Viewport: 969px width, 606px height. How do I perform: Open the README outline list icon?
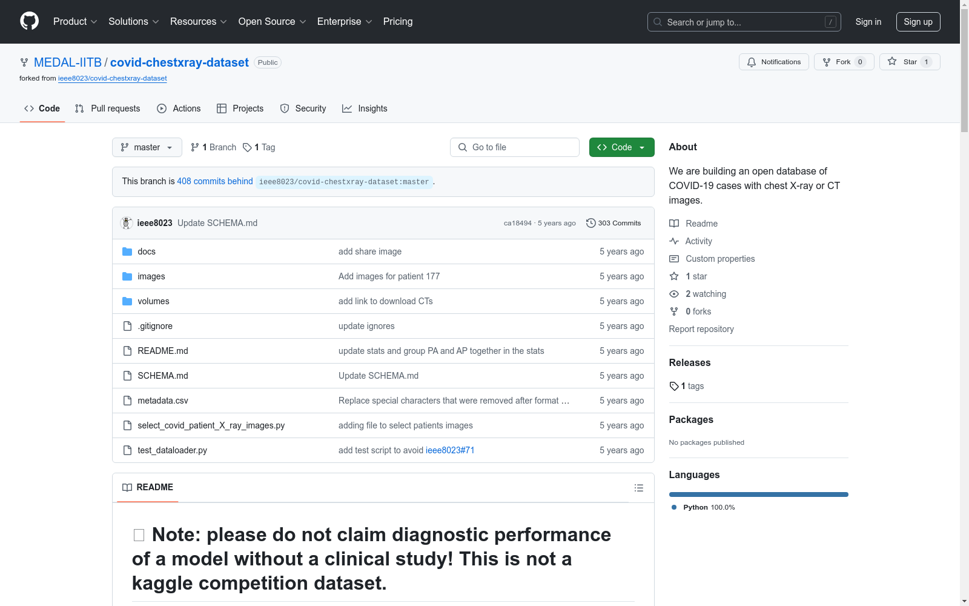point(638,488)
